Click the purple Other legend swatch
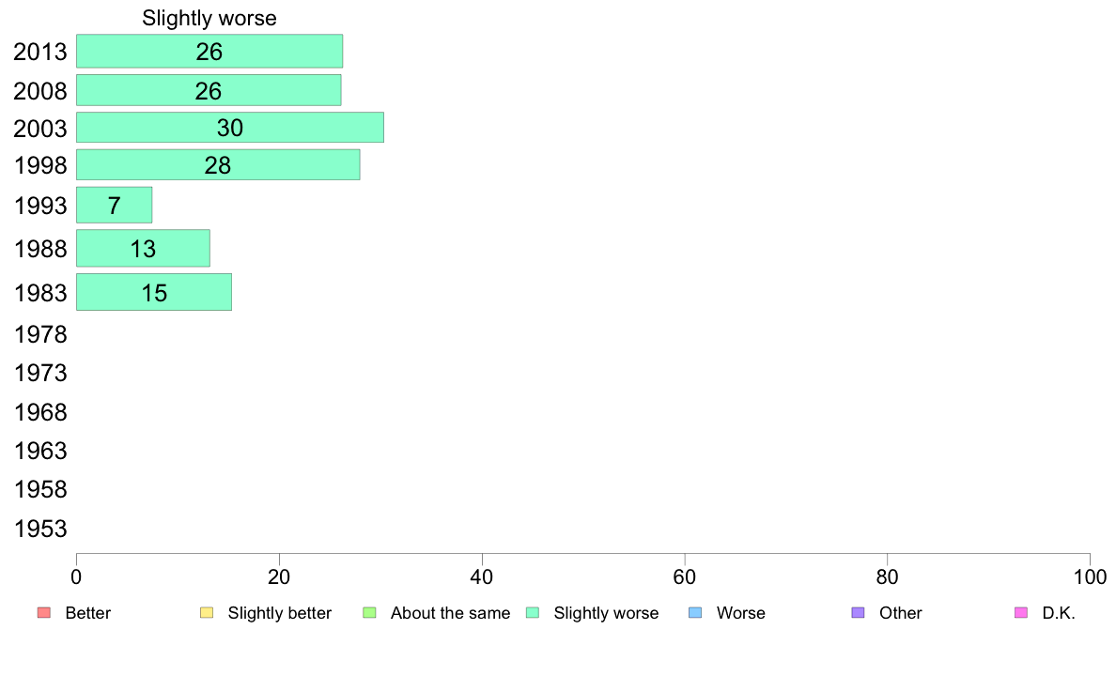Screen dimensions: 1116x691 (x=859, y=613)
